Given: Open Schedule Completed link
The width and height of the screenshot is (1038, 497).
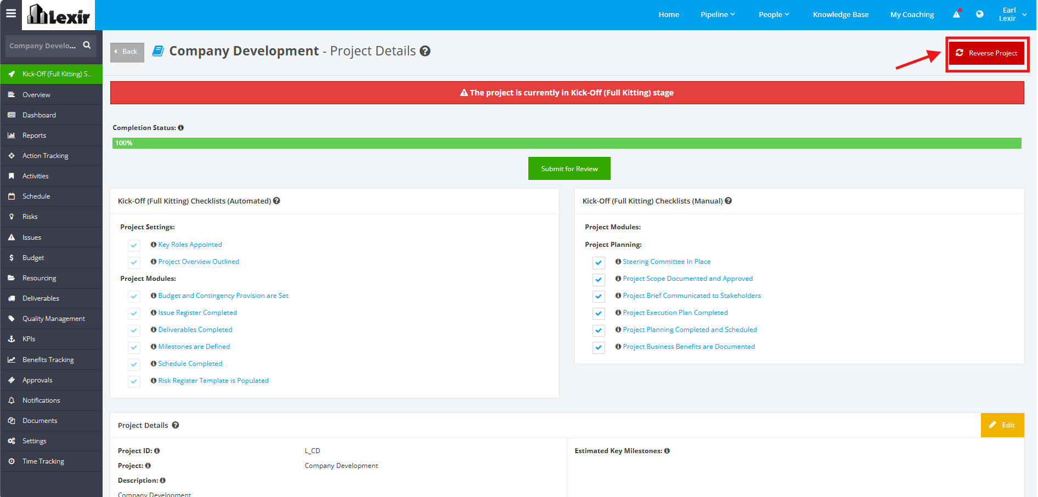Looking at the screenshot, I should (x=190, y=364).
